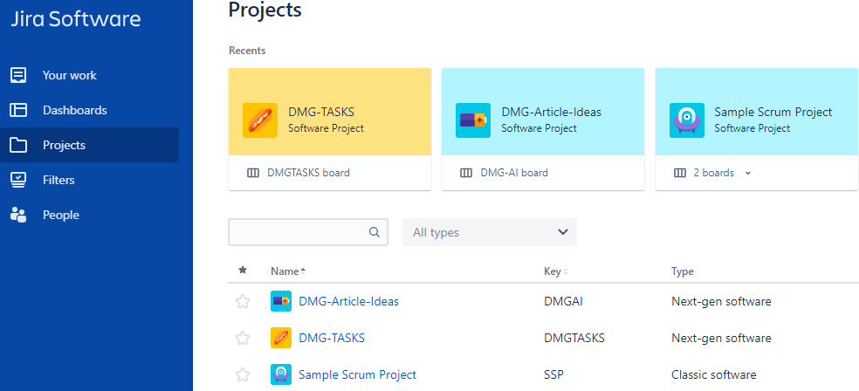Open the DMG-Article-Ideas title in Recents card
Viewport: 859px width, 391px height.
pyautogui.click(x=551, y=113)
